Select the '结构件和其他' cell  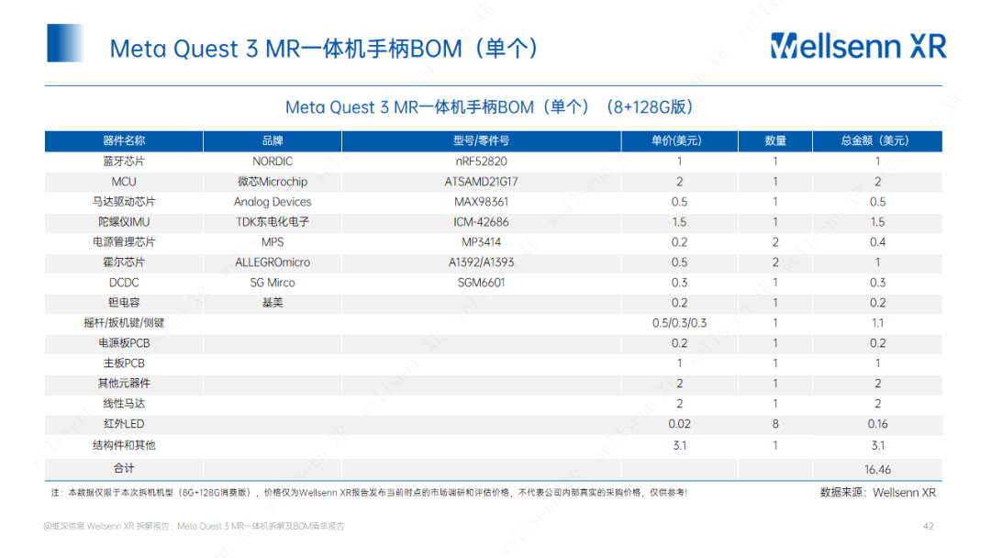click(x=124, y=445)
